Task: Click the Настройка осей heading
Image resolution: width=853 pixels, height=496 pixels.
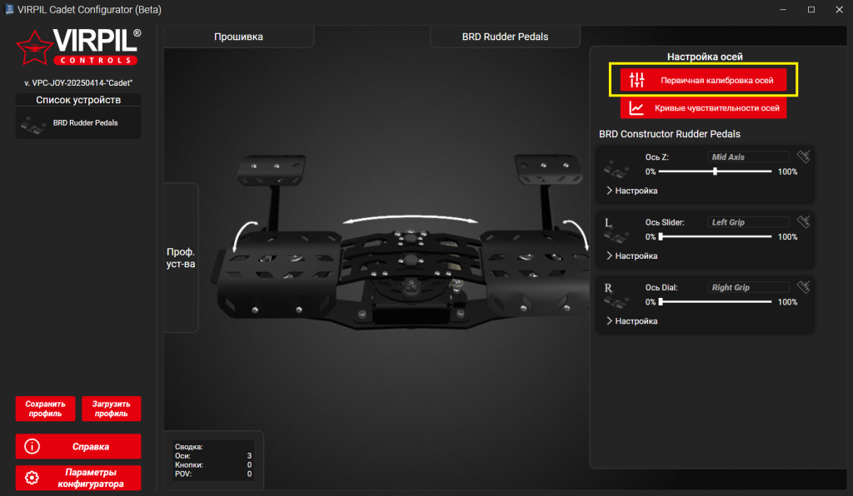Action: 705,57
